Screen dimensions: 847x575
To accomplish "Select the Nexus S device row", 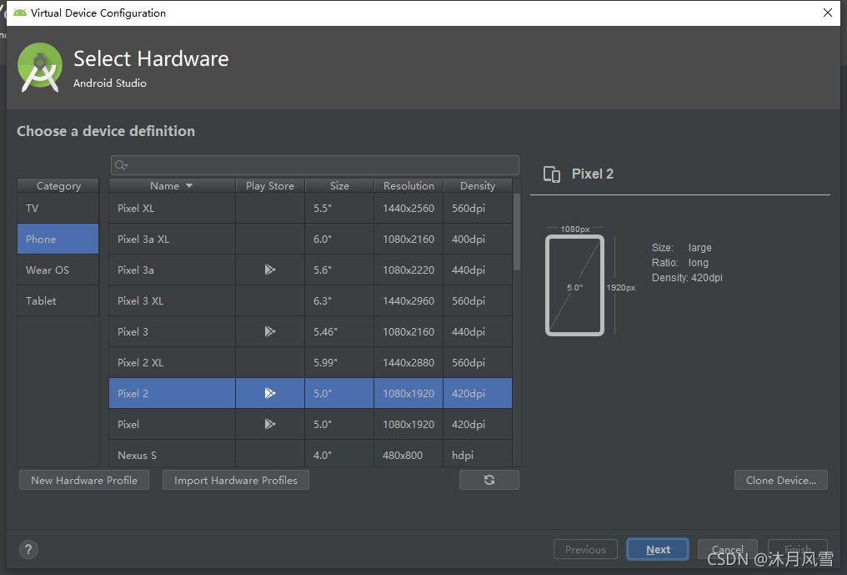I will point(310,453).
